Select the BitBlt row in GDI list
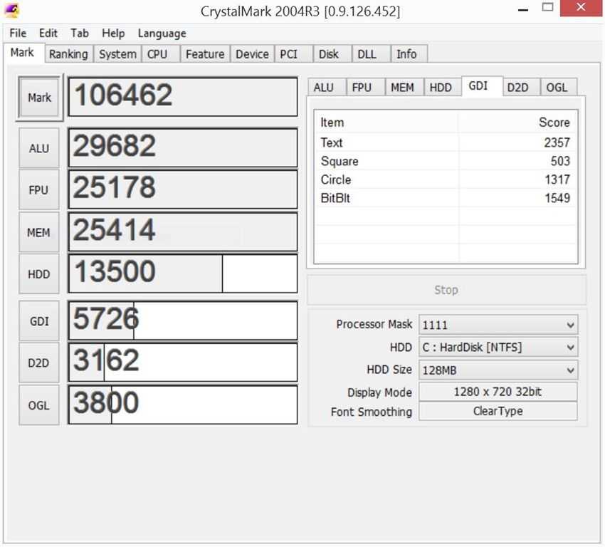The image size is (605, 547). (446, 198)
